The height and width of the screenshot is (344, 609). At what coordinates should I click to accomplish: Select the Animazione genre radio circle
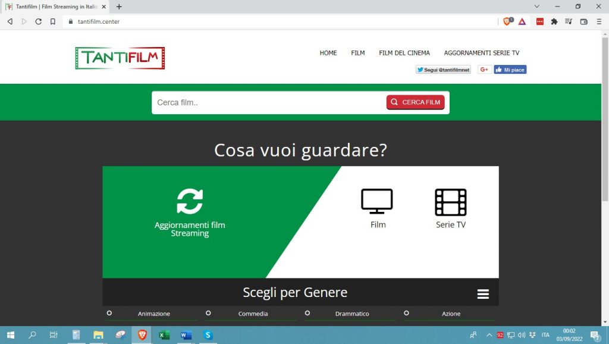[x=109, y=313]
